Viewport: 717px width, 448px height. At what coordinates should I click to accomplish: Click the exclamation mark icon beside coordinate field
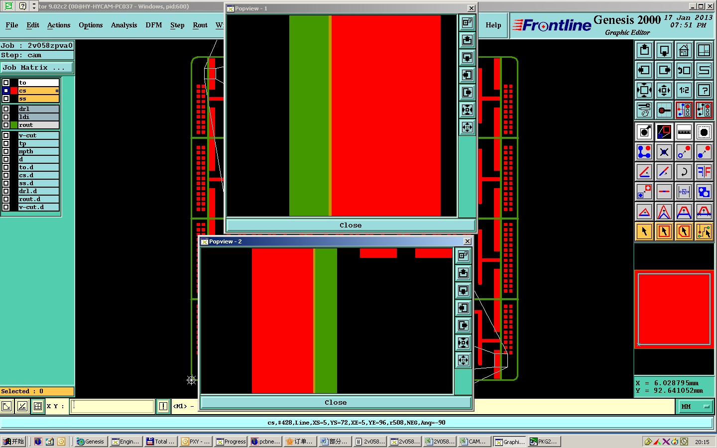click(163, 406)
